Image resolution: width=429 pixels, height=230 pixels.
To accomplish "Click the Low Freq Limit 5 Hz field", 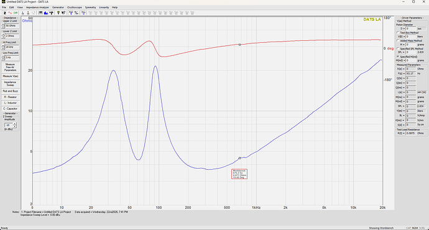I will (x=12, y=58).
